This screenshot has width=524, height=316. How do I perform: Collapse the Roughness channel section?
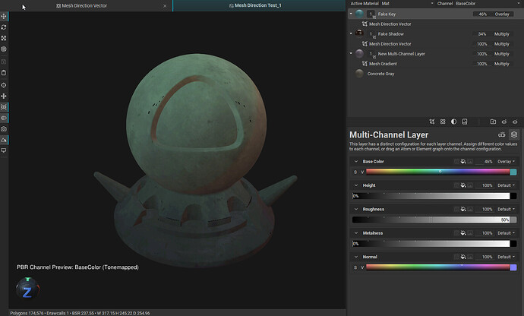coord(357,209)
